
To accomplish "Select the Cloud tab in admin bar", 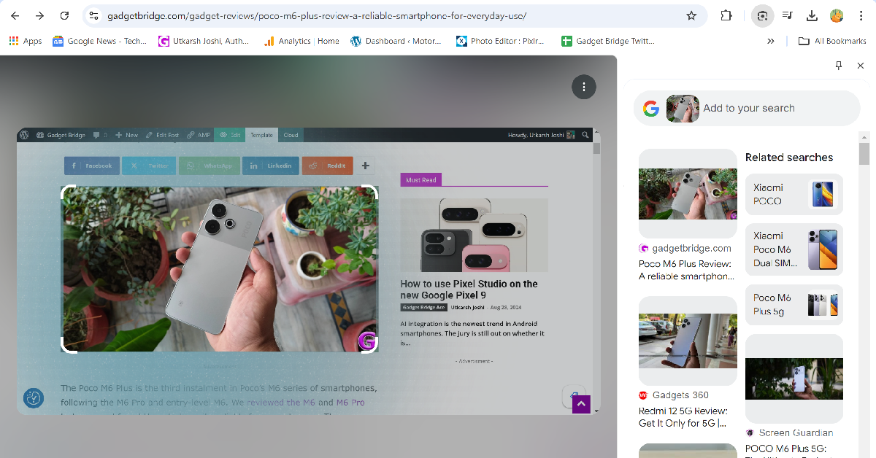I will coord(291,135).
